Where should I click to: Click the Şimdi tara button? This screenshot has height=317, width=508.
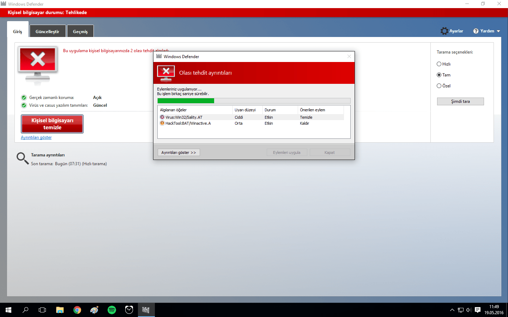tap(460, 101)
